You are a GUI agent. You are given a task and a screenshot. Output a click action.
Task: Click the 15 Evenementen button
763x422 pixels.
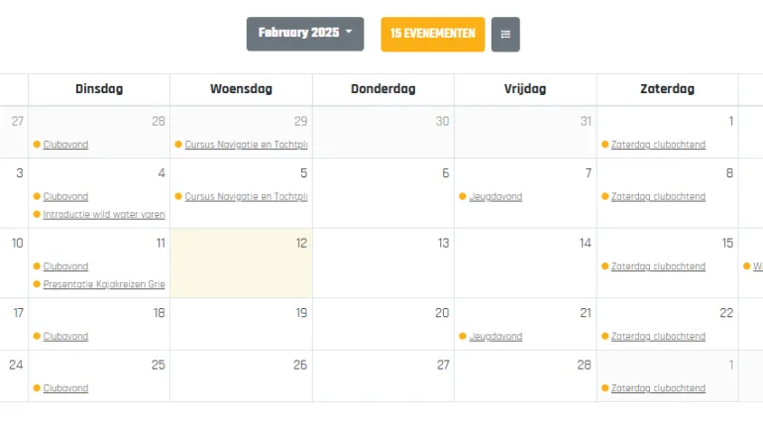pos(433,34)
